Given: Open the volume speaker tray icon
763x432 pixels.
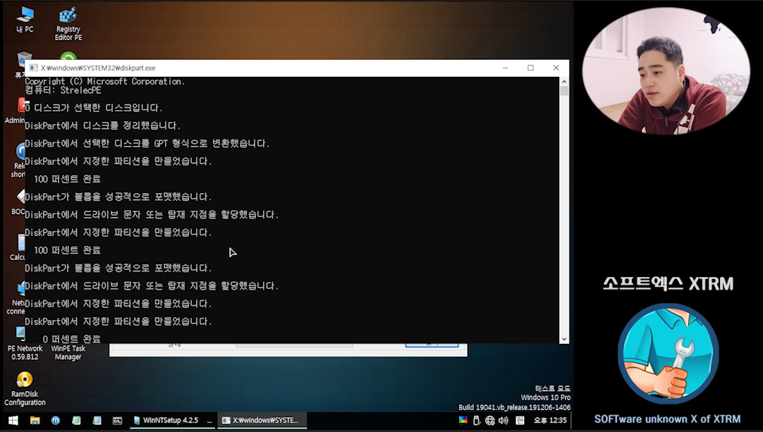Looking at the screenshot, I should [503, 420].
